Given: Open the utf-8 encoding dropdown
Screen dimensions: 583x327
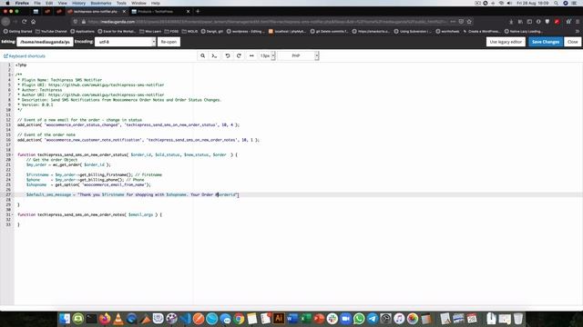Looking at the screenshot, I should pyautogui.click(x=126, y=42).
